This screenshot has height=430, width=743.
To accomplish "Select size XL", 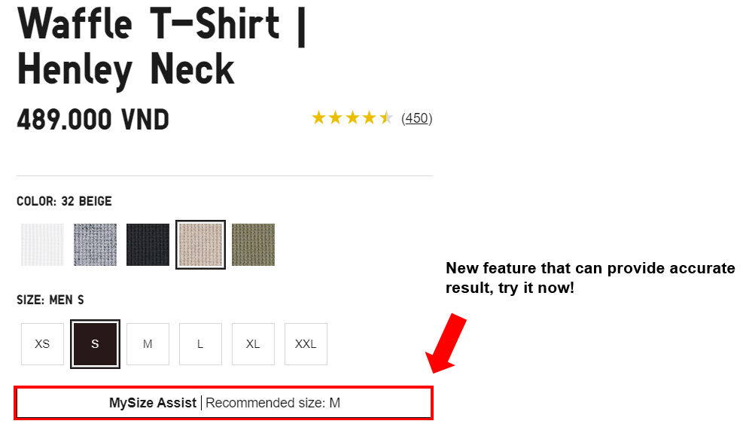I will (x=253, y=344).
